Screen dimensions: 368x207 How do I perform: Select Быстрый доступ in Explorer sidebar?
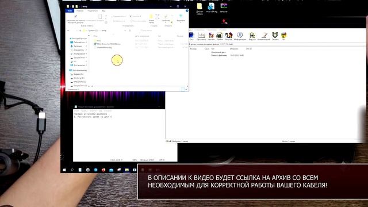(x=78, y=39)
